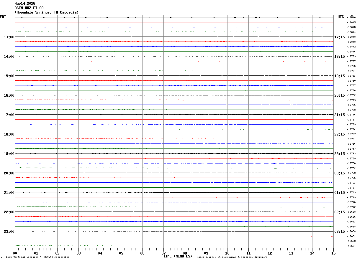The height and width of the screenshot is (261, 357).
Task: Click the Avondale Springs, TN Cascadia location text
Action: click(x=47, y=12)
